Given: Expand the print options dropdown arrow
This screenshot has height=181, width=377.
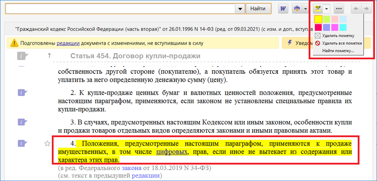Looking at the screenshot, I should [x=305, y=9].
